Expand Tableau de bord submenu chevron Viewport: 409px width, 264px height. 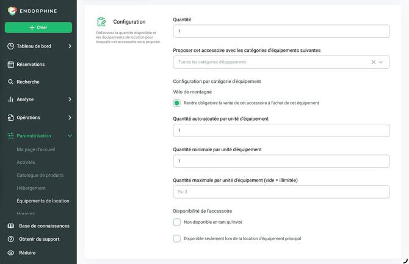[70, 46]
